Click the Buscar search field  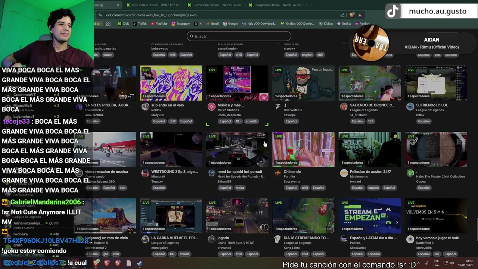pyautogui.click(x=239, y=36)
